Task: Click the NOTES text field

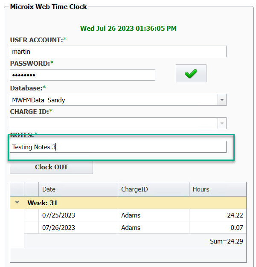Action: tap(118, 147)
